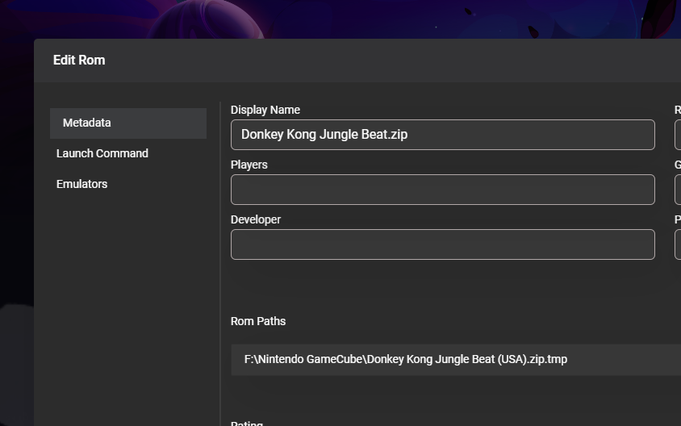
Task: Select the Donkey Kong zip.tmp rom path
Action: (406, 359)
